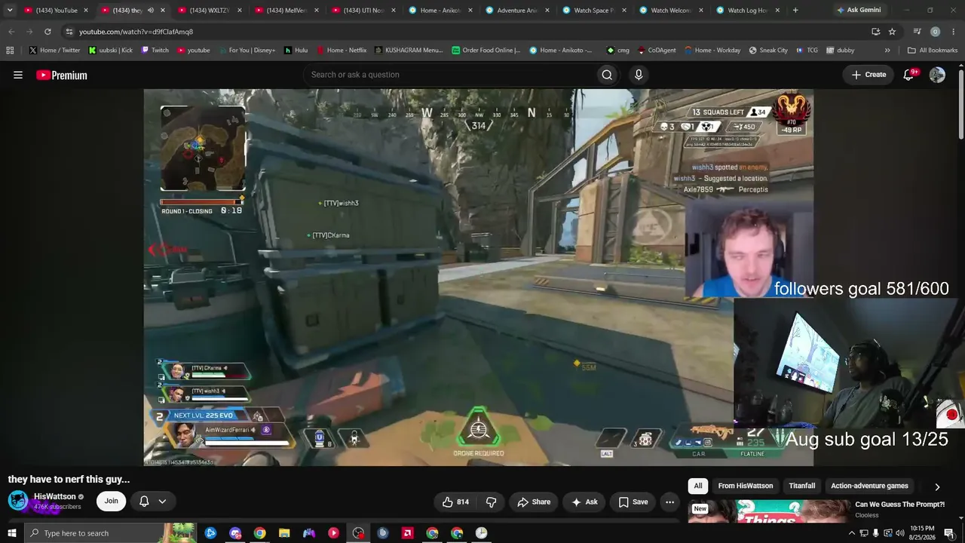Save the video to a playlist
The width and height of the screenshot is (965, 543).
click(633, 502)
